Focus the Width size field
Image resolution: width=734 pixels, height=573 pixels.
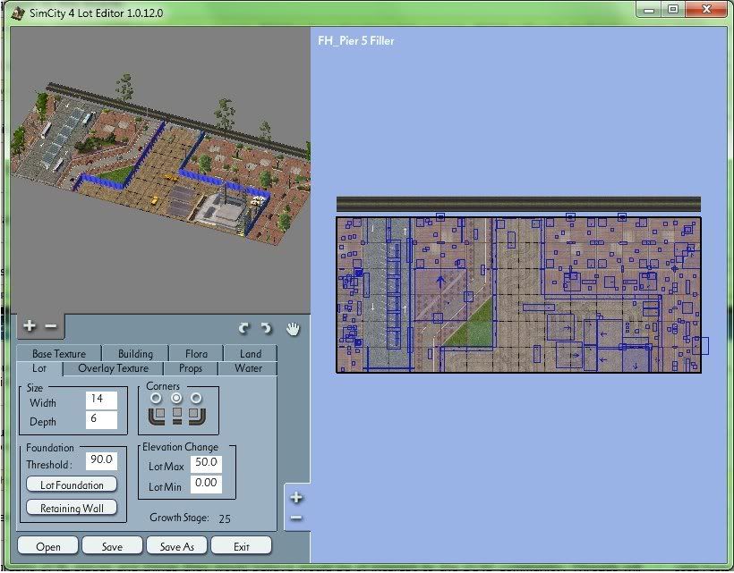pos(101,400)
